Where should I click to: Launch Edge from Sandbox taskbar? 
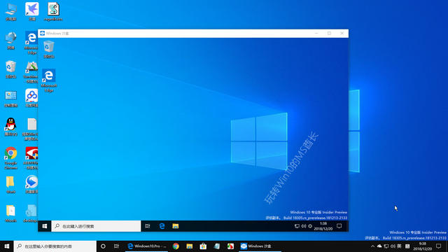(x=162, y=226)
